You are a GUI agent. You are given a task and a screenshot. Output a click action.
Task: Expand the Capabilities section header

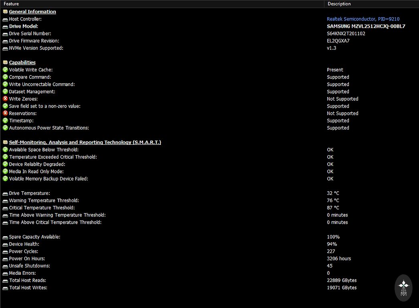click(x=22, y=63)
